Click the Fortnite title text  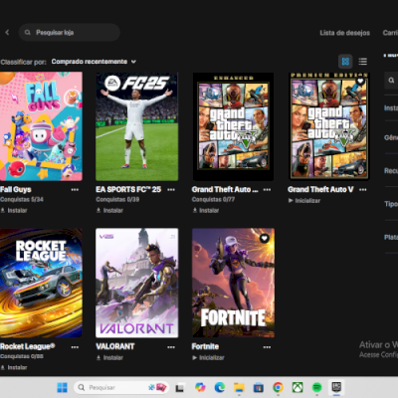205,346
